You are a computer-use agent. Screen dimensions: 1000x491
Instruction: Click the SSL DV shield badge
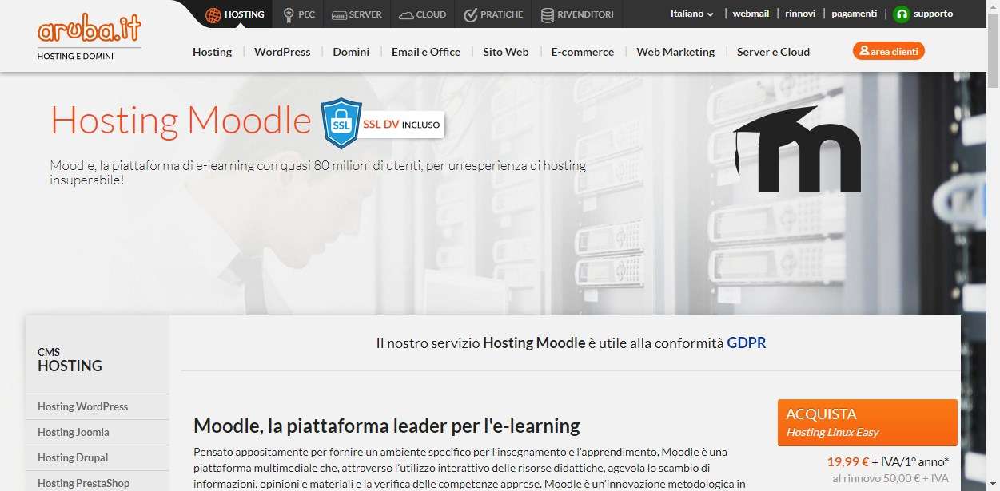[341, 124]
